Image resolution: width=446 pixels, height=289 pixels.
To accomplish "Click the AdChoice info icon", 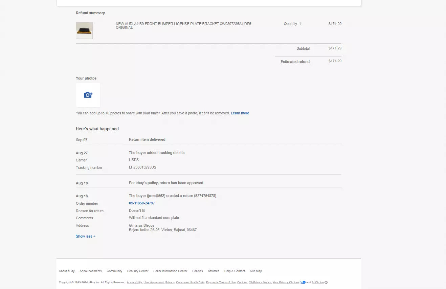I will tap(326, 283).
